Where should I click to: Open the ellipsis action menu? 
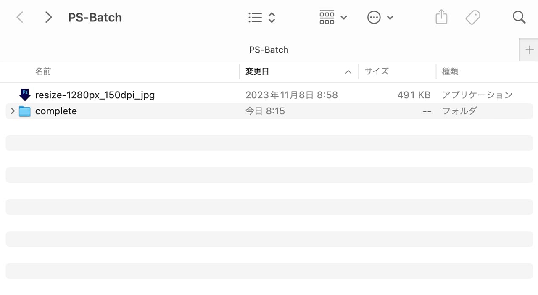[x=380, y=18]
